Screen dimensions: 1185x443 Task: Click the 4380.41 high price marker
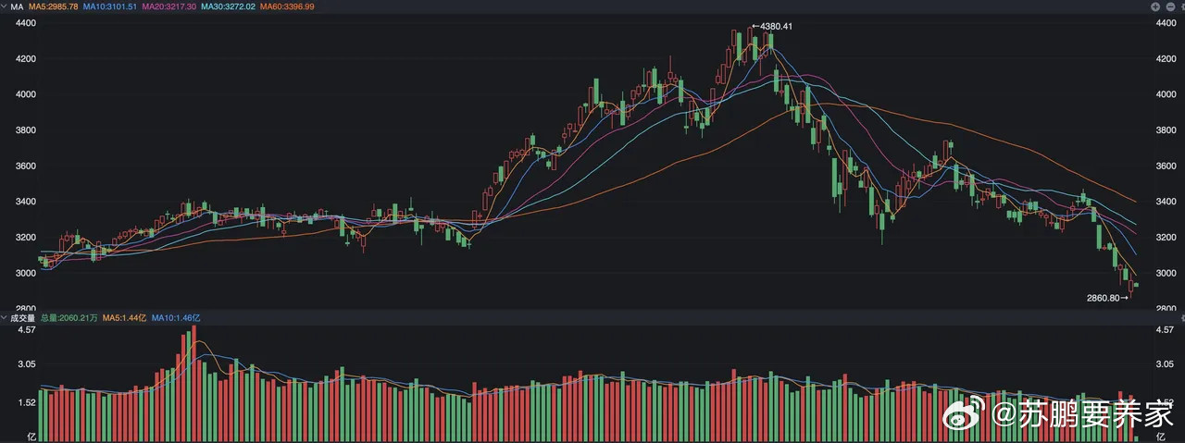point(772,26)
